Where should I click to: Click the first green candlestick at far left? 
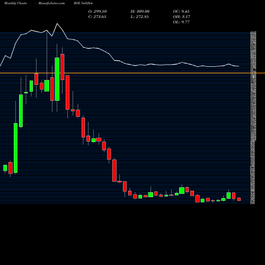[x=5, y=168]
